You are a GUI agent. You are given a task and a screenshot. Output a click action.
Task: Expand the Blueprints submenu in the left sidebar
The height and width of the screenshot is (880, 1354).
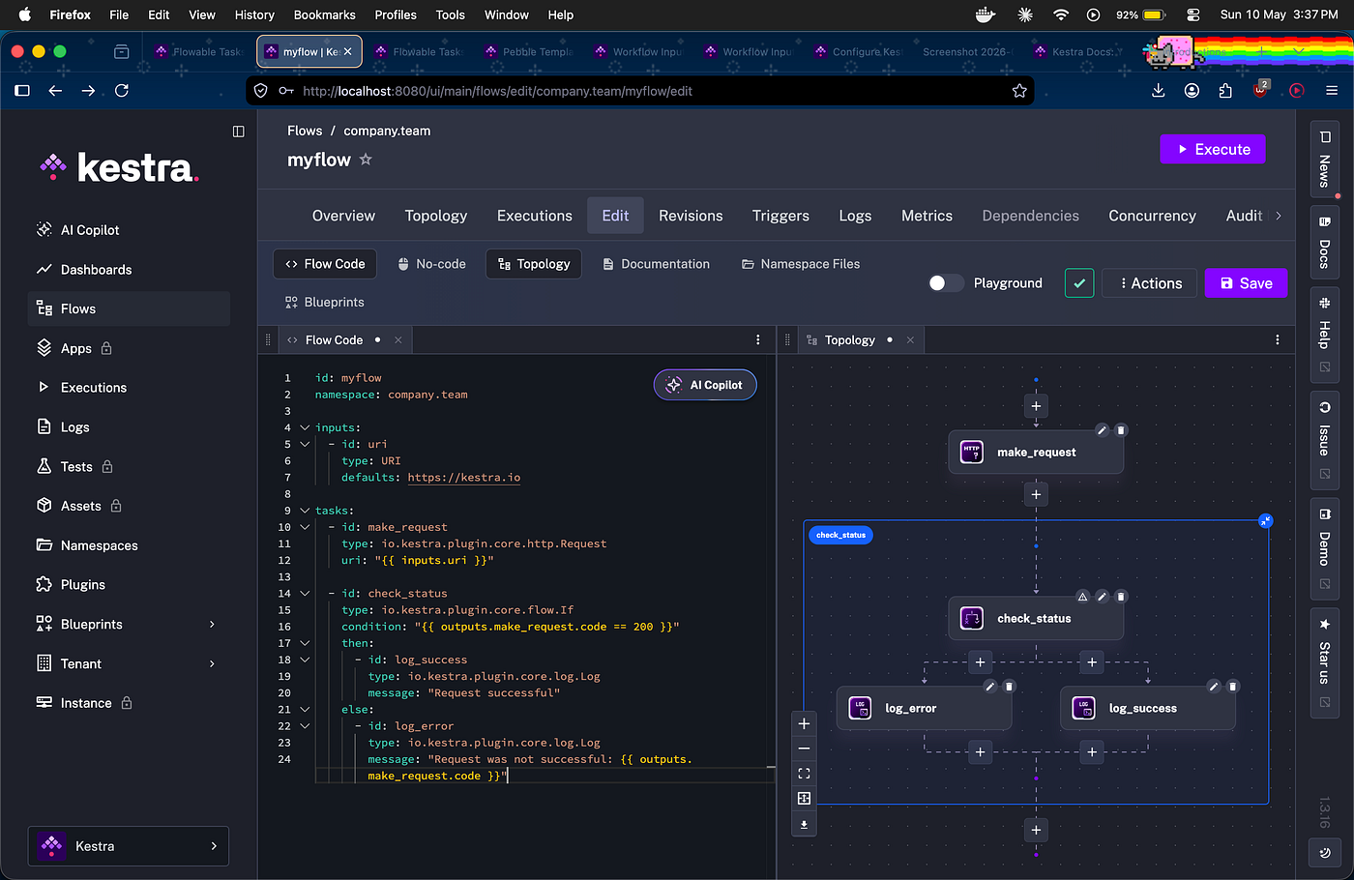(x=212, y=625)
